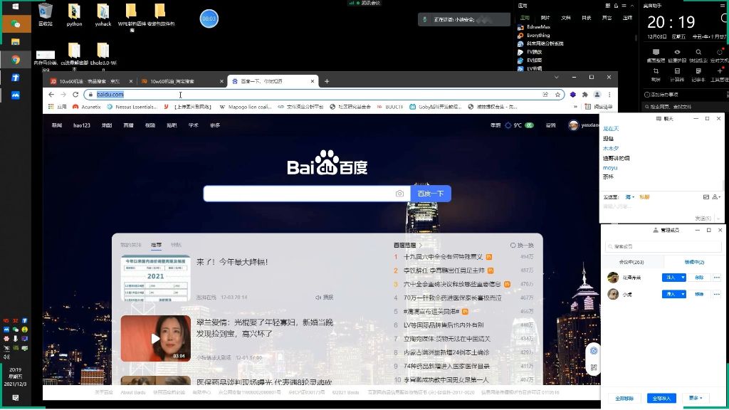
Task: Bookmark this page with the star icon
Action: (x=557, y=95)
